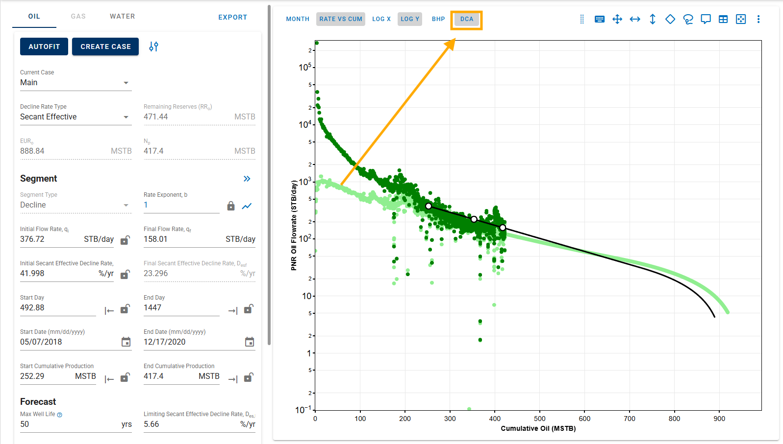783x444 pixels.
Task: Switch to the GAS tab
Action: (x=78, y=16)
